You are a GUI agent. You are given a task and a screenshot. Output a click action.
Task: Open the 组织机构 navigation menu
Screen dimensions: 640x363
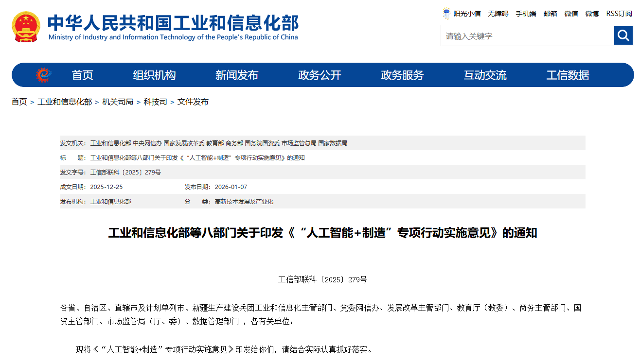click(154, 75)
